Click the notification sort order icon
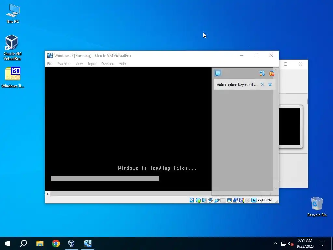Screen dimensions: 333x250 (x=262, y=73)
